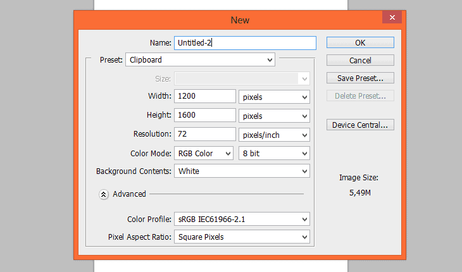Click the Resolution label text
The image size is (462, 272).
152,134
